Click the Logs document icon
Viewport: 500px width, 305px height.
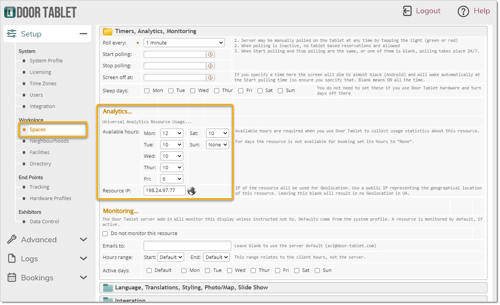pos(12,259)
